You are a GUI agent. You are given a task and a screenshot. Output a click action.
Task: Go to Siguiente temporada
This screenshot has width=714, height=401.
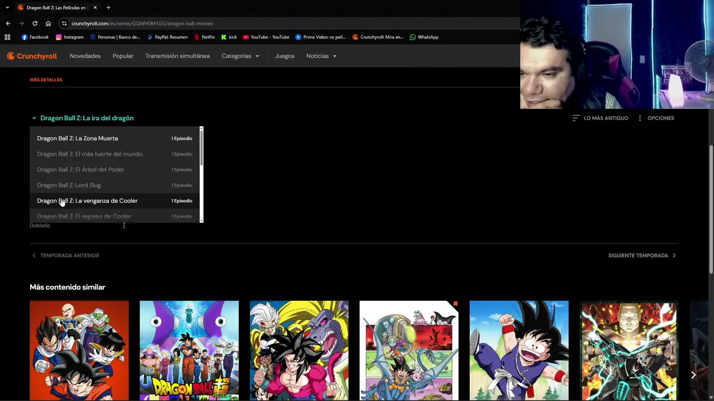pyautogui.click(x=642, y=256)
